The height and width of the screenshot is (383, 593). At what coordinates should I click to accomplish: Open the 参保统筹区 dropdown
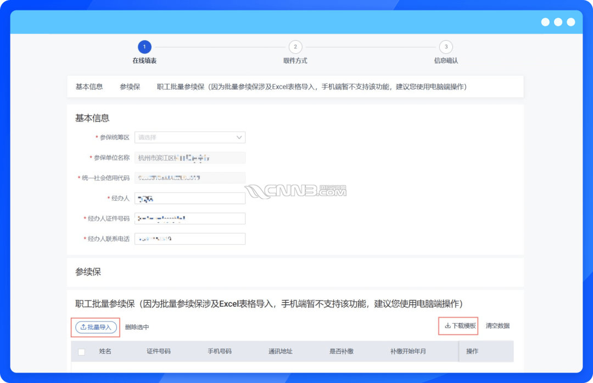(x=190, y=137)
